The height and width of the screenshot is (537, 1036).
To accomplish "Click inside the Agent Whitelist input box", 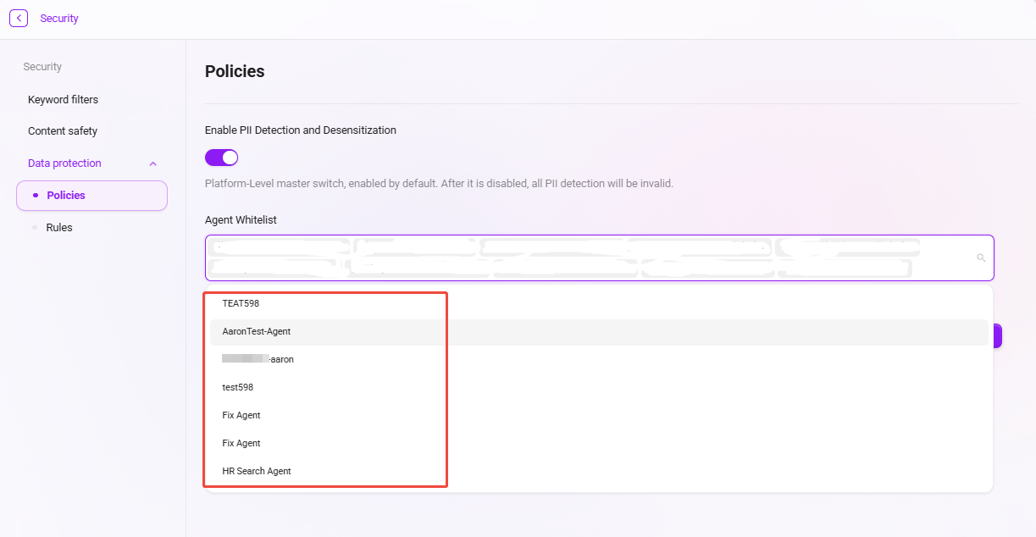I will coord(599,257).
